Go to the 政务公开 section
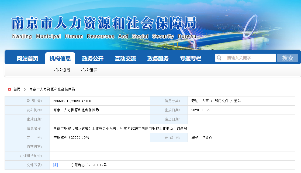 click(x=93, y=58)
